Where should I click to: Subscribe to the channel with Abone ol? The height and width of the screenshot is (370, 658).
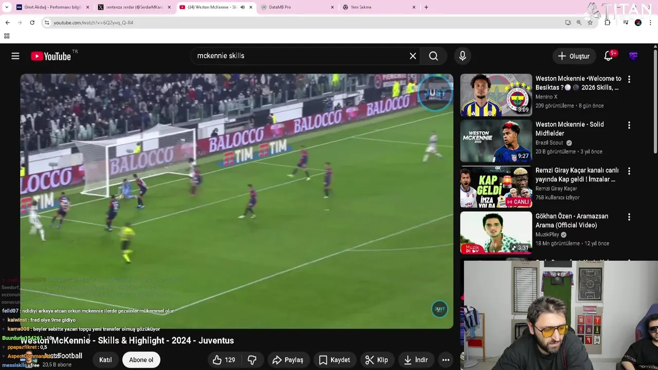pos(141,360)
